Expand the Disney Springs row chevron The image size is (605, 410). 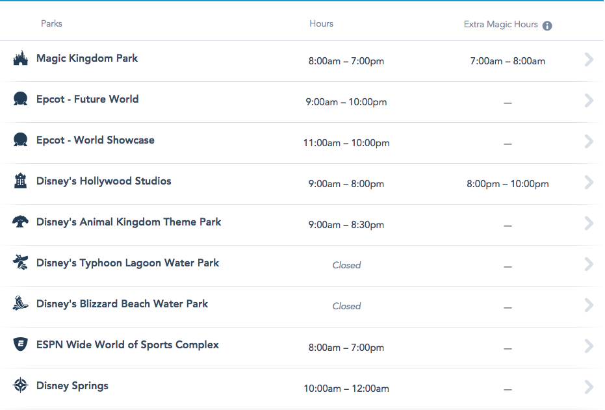click(589, 387)
